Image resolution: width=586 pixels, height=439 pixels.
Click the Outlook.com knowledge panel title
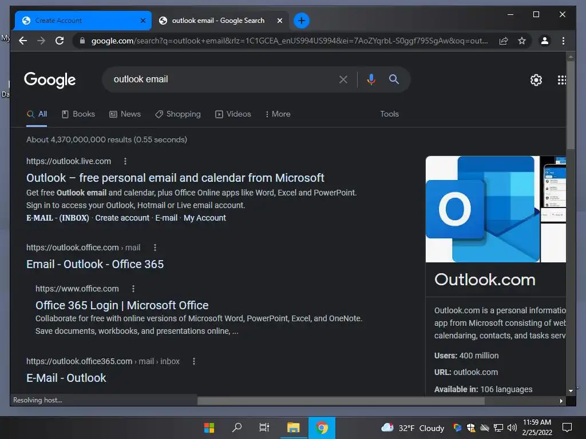tap(485, 280)
